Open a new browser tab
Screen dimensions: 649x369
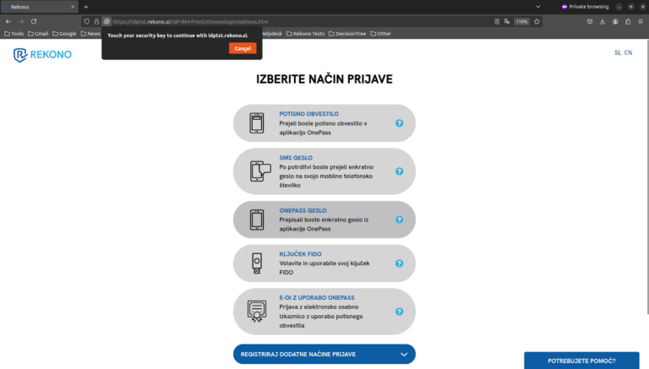click(x=86, y=7)
